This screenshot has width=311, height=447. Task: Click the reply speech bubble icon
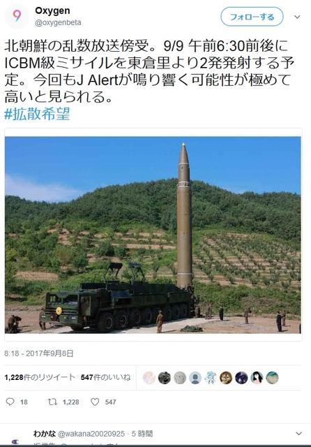point(10,402)
